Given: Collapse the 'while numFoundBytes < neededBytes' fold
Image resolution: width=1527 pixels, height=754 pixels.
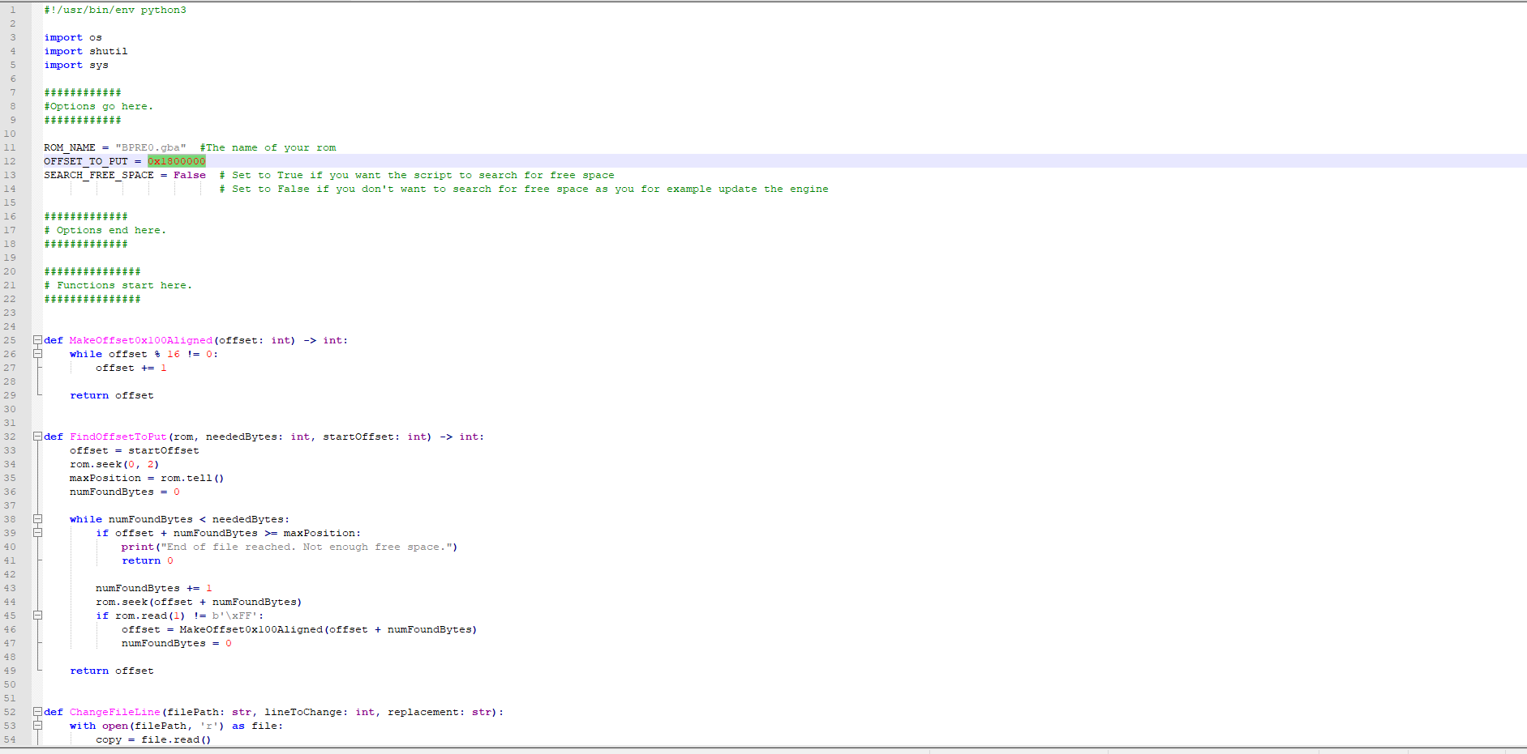Looking at the screenshot, I should (x=37, y=519).
